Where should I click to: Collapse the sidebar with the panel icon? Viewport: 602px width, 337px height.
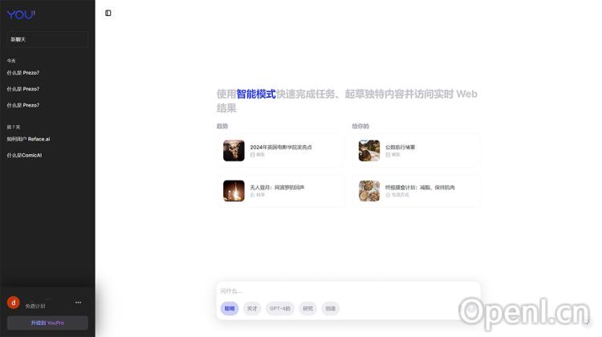108,13
